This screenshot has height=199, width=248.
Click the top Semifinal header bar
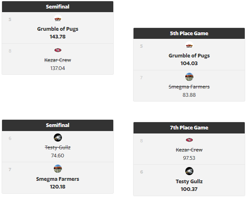point(57,6)
